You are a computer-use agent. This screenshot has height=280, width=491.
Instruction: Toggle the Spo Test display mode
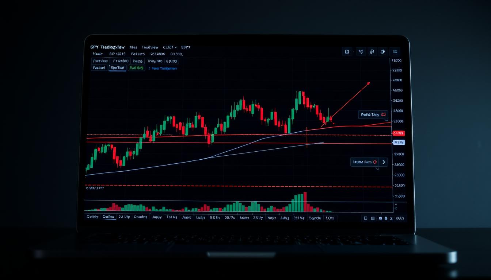(x=117, y=68)
